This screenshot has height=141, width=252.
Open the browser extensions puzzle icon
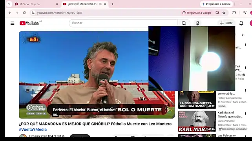(234, 13)
